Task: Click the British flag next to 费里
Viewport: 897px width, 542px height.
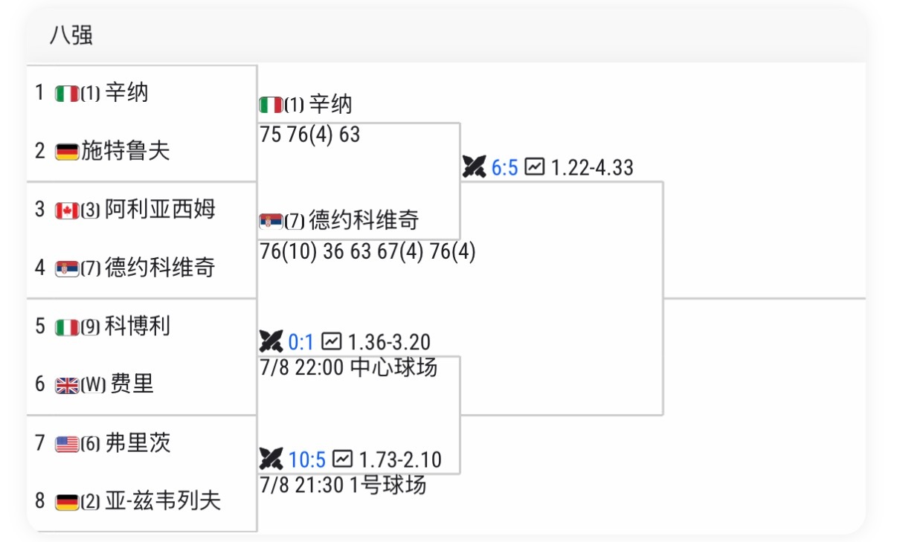Action: [67, 385]
